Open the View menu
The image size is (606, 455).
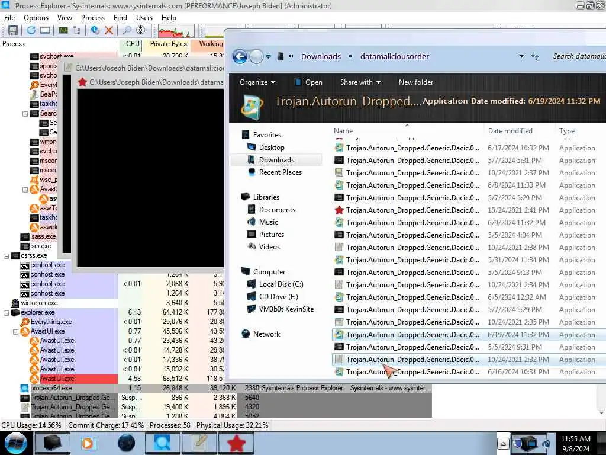pyautogui.click(x=65, y=18)
